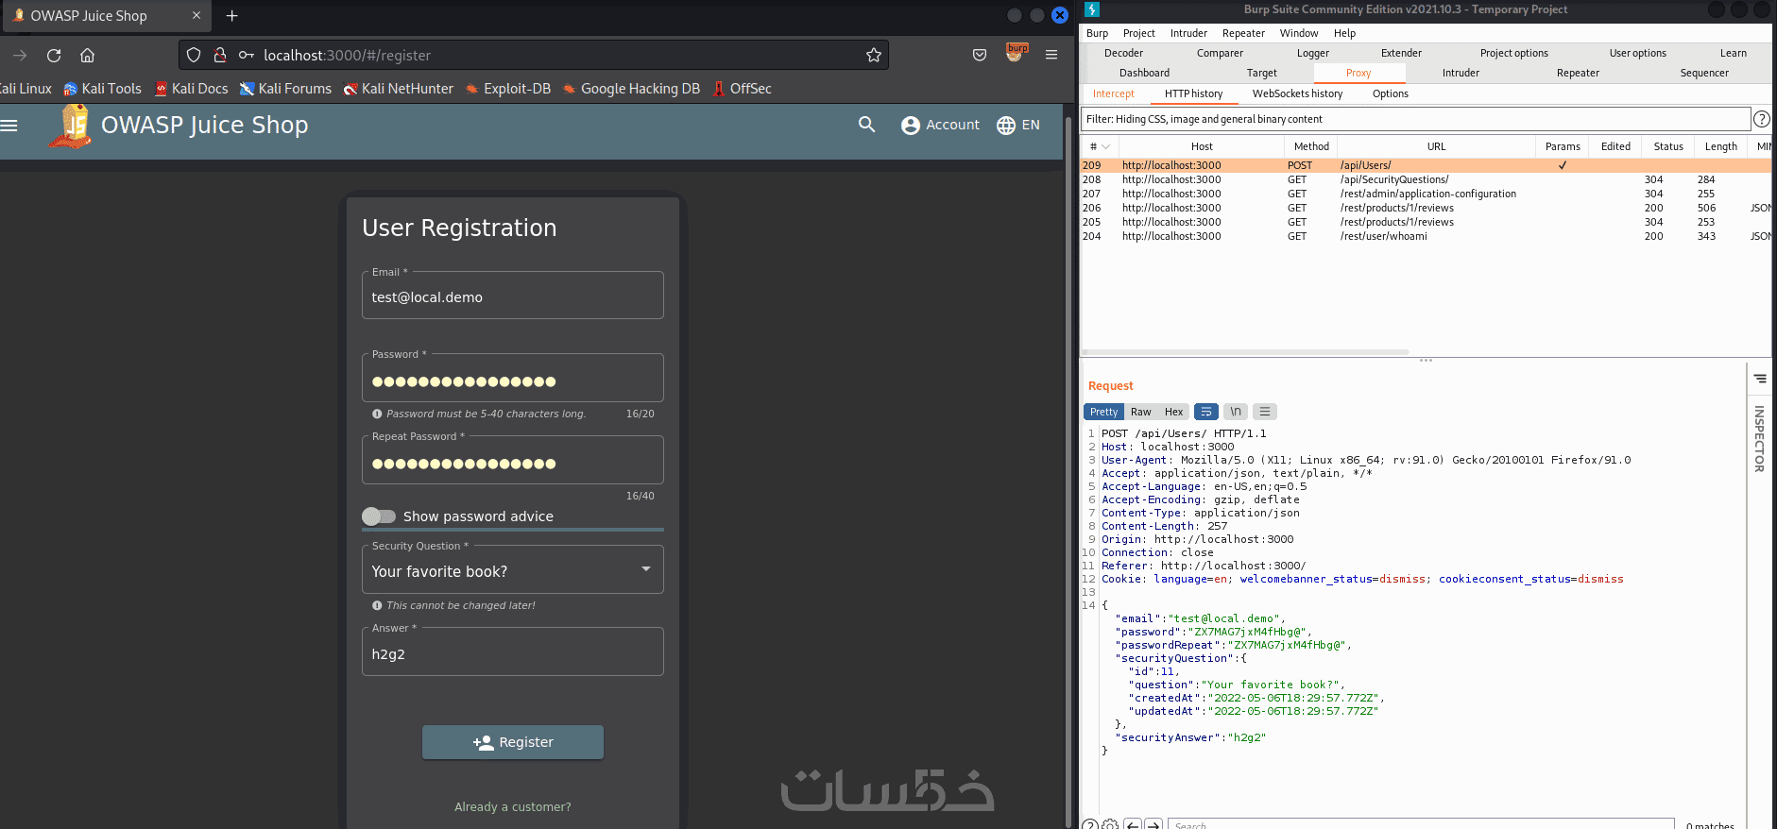This screenshot has height=829, width=1777.
Task: Open the Kali Docs bookmark
Action: pyautogui.click(x=192, y=89)
